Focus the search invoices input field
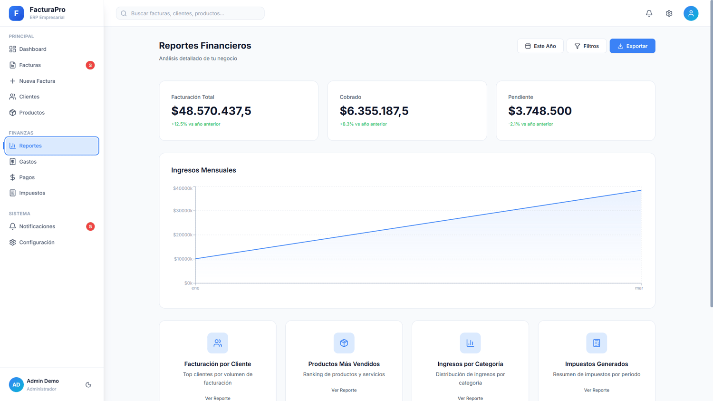Screen dimensions: 713x401 [190, 13]
